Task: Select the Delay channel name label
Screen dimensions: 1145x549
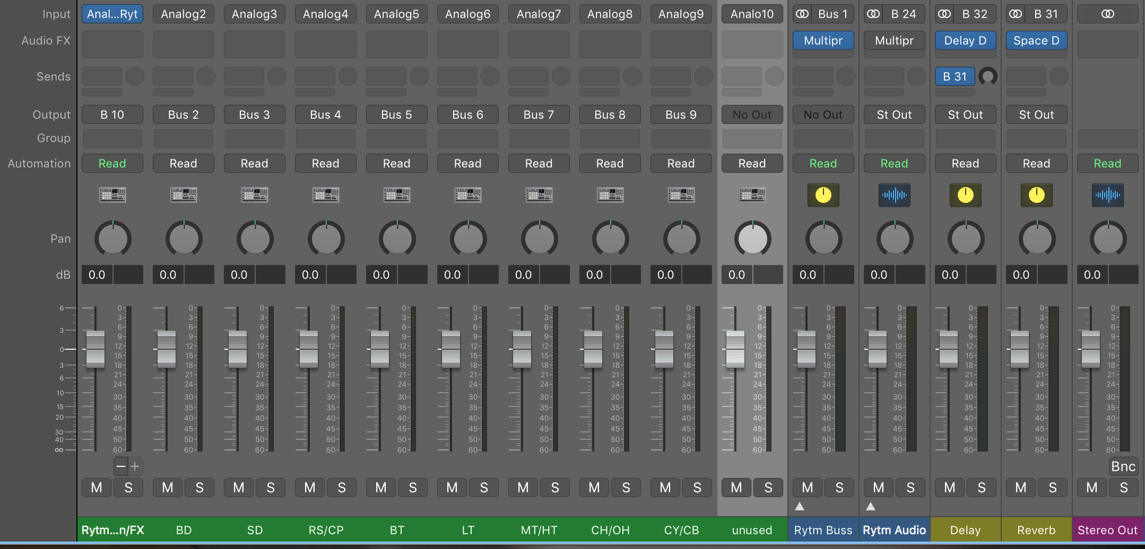Action: [965, 530]
